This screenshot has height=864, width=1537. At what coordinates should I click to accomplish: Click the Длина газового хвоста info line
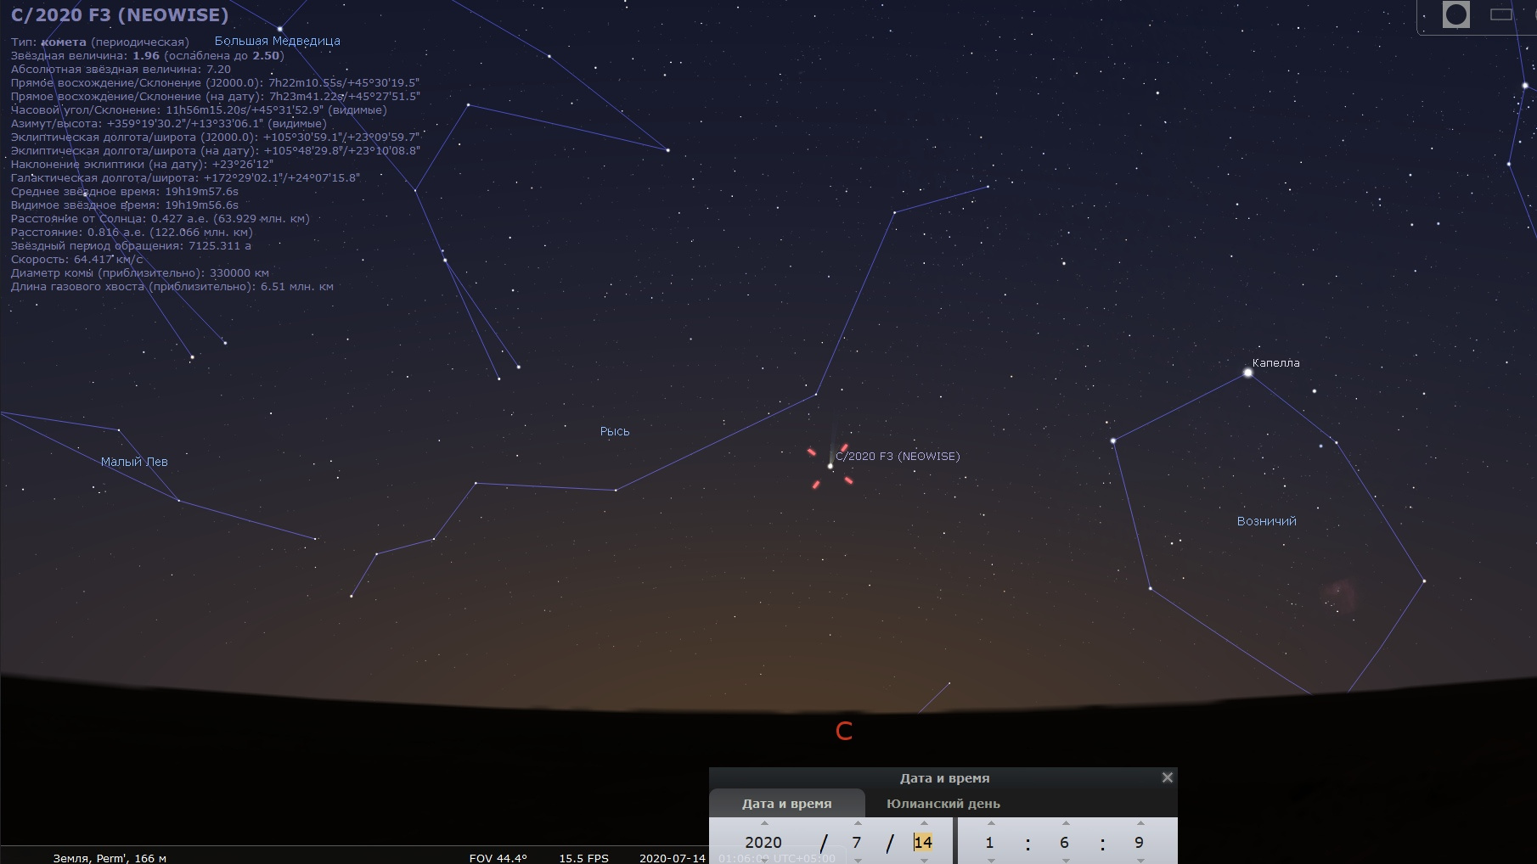pos(172,286)
